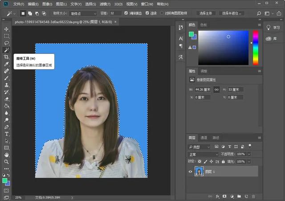Add a layer mask

(224, 196)
